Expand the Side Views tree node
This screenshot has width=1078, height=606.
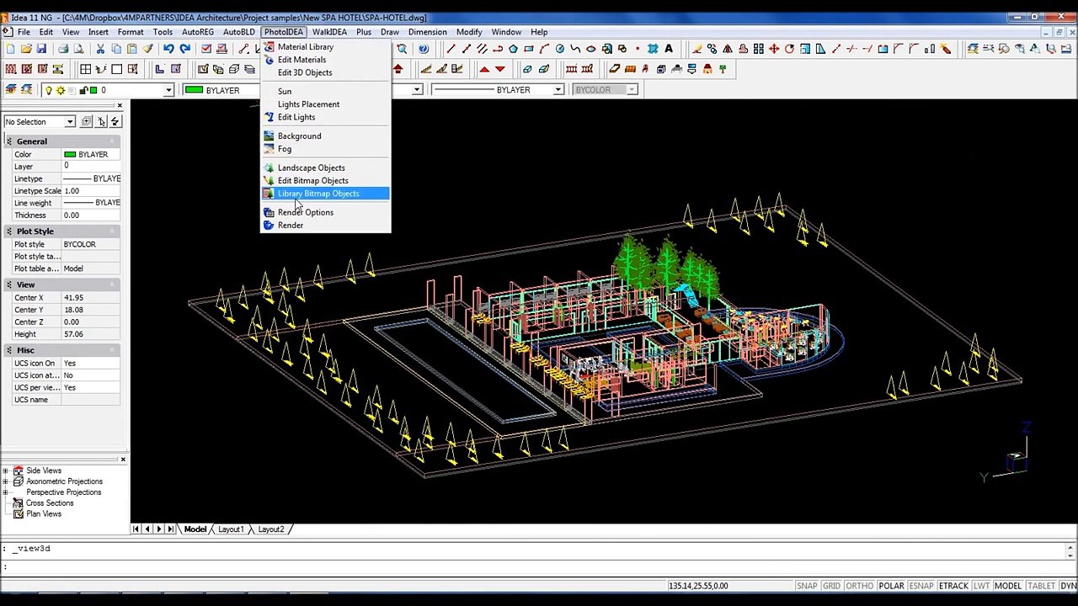click(6, 470)
